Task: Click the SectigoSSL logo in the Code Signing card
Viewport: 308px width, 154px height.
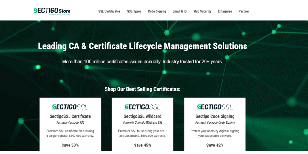Action: 215,107
